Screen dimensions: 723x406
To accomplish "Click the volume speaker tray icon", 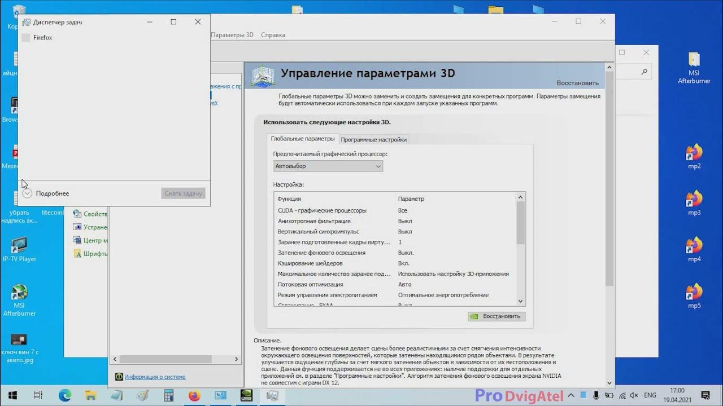I will tap(634, 396).
